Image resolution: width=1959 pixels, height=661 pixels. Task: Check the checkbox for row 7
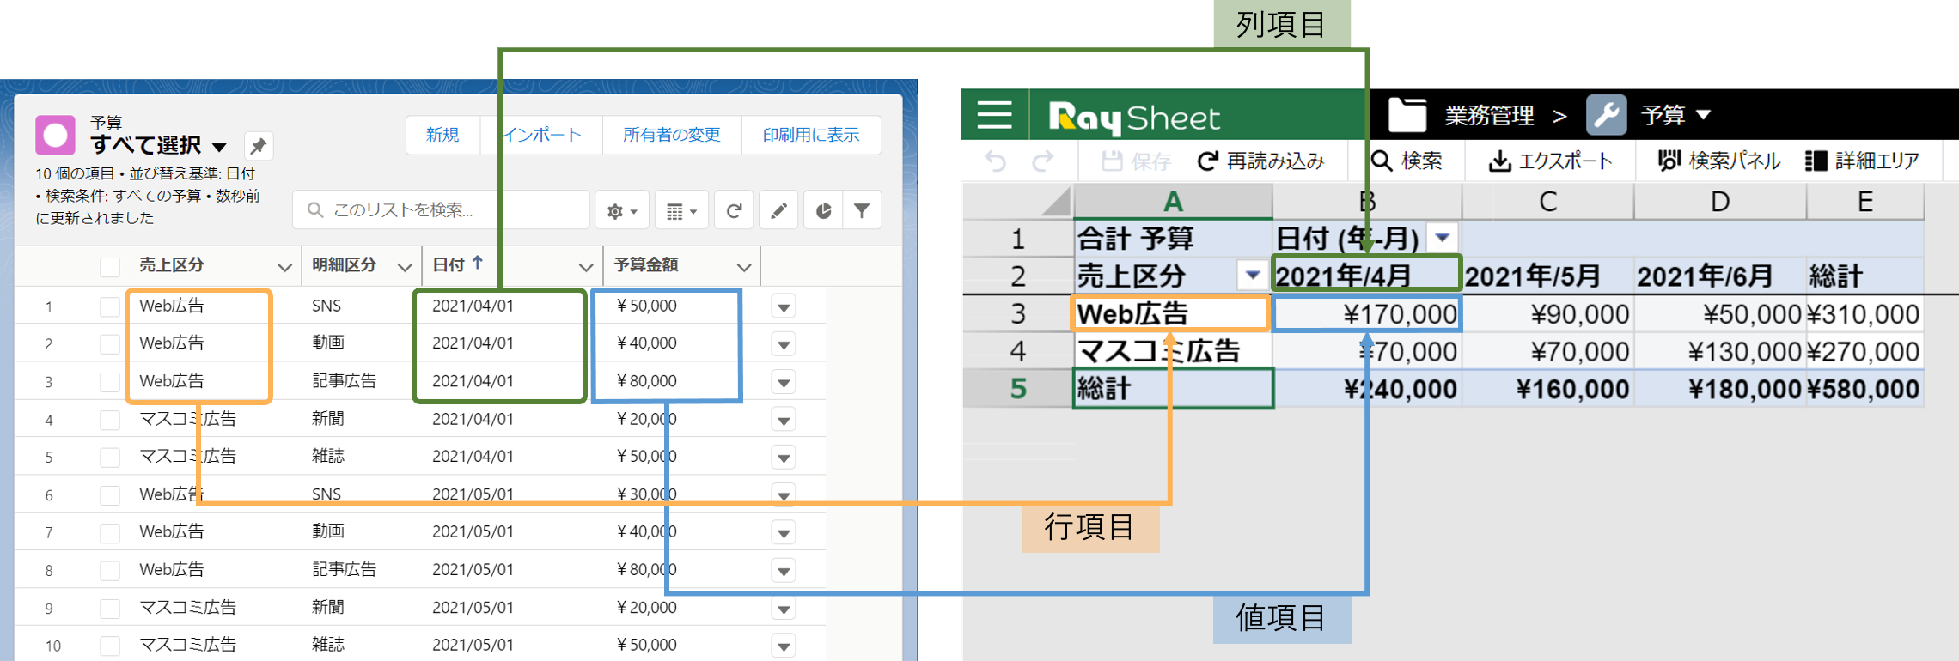point(110,532)
